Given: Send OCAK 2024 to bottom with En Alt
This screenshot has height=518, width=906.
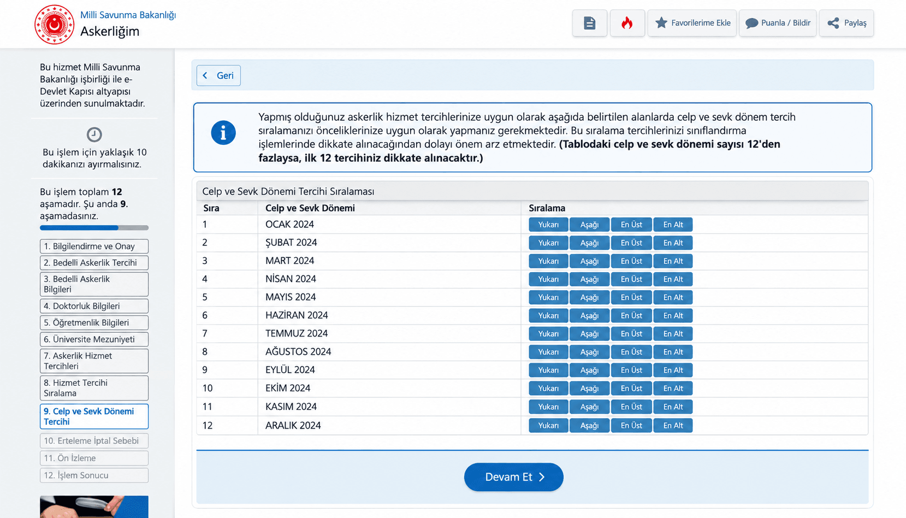Looking at the screenshot, I should coord(673,225).
